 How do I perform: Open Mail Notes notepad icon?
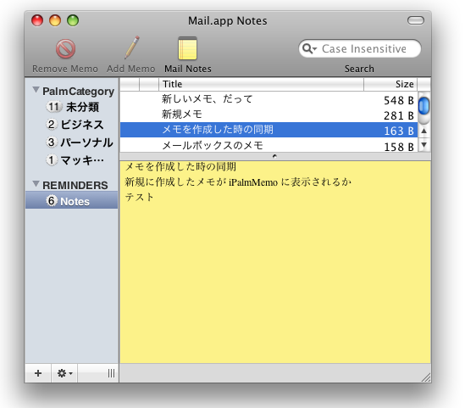coord(187,48)
